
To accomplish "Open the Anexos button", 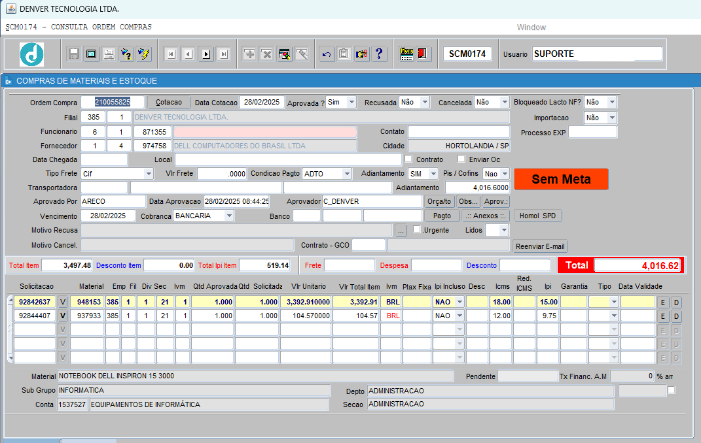I will click(485, 216).
